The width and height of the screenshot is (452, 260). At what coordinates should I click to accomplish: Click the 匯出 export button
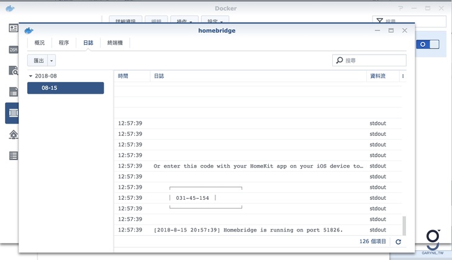point(38,61)
